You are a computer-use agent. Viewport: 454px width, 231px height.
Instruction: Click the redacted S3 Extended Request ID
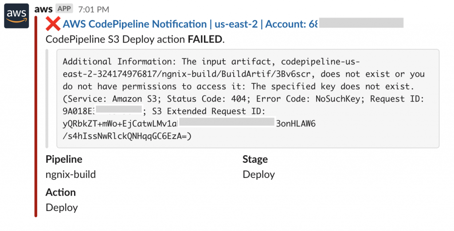227,123
